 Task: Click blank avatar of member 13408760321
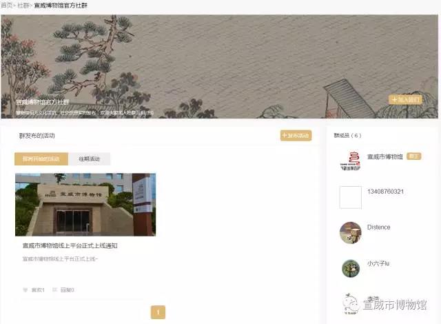[x=351, y=197]
